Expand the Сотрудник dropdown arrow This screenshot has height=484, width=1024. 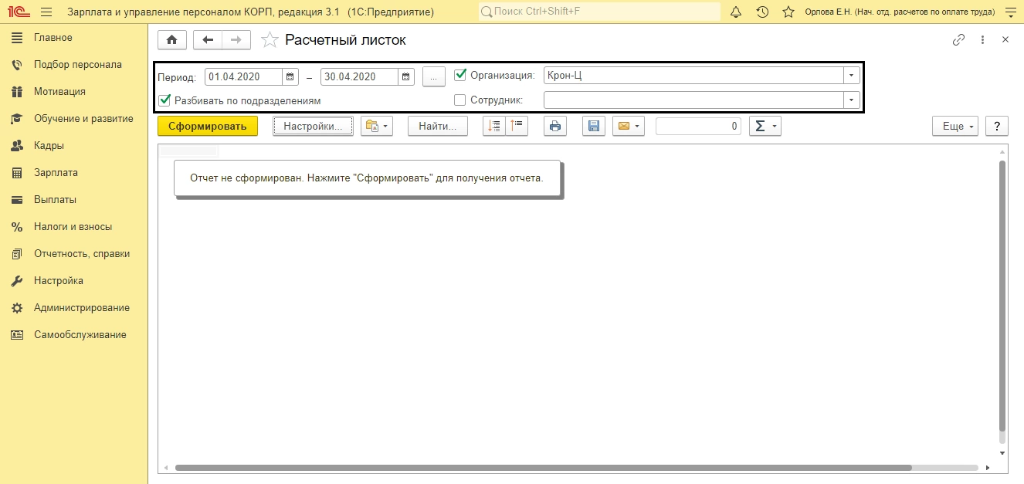tap(851, 100)
